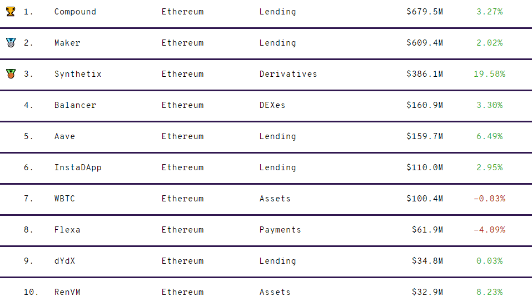Select the RenVM protocol entry

coord(67,292)
